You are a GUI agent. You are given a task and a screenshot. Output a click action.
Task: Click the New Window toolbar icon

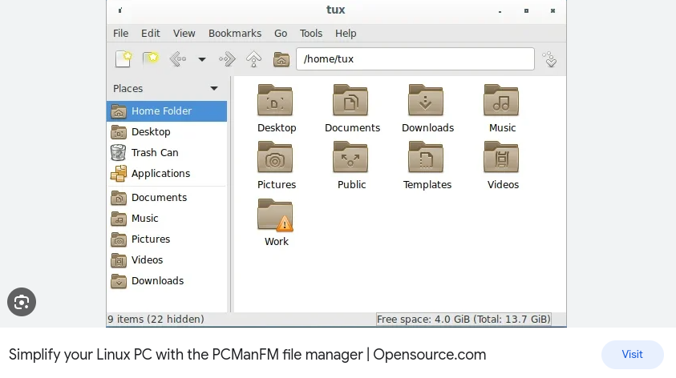pos(123,59)
